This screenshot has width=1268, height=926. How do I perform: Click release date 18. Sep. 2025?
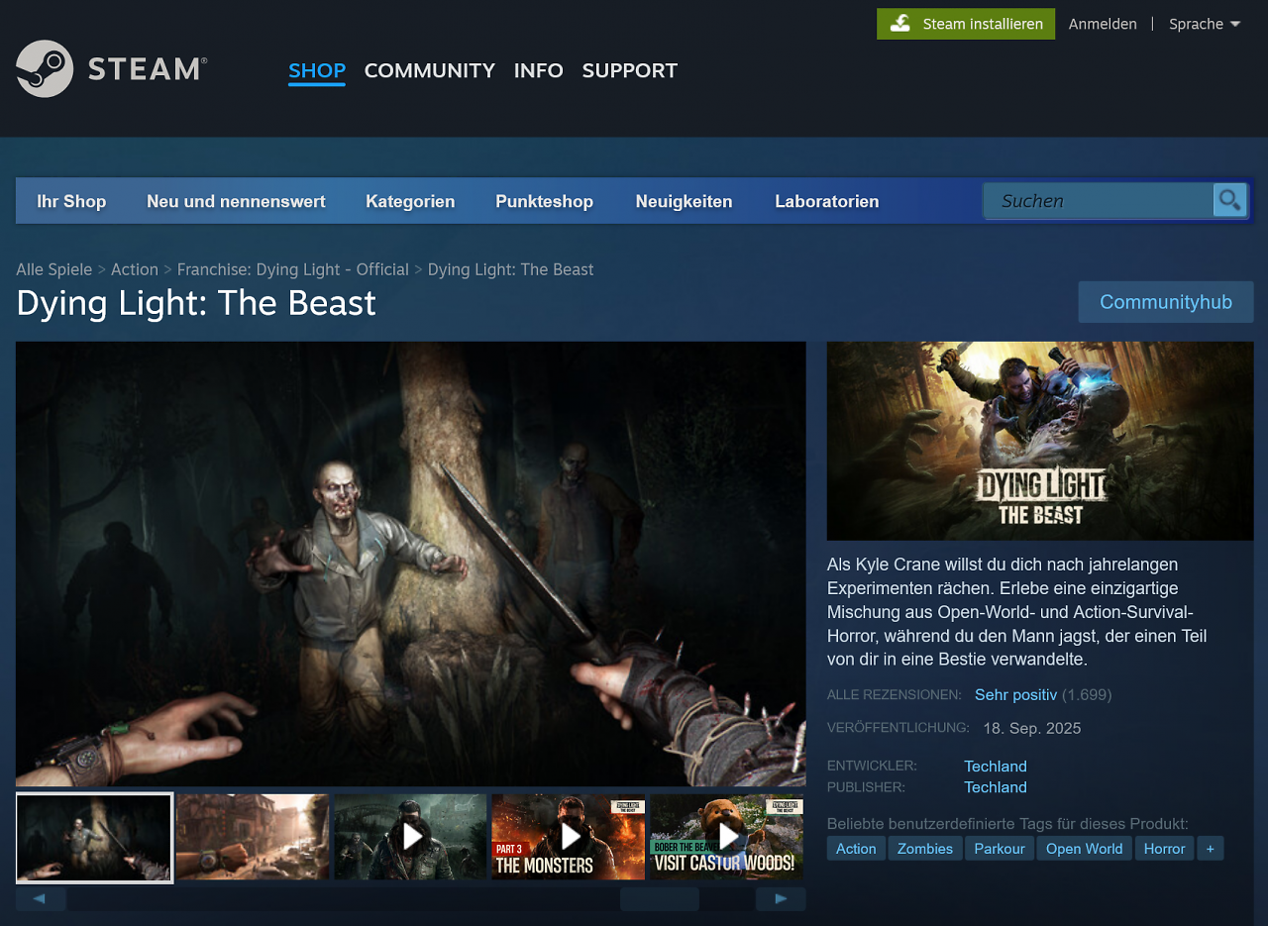[x=1032, y=729]
